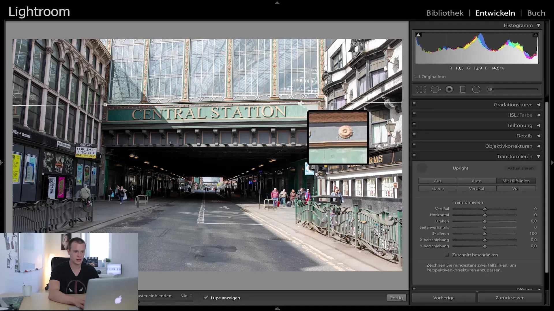Click the Zurücksetzen button
Image resolution: width=554 pixels, height=311 pixels.
pyautogui.click(x=510, y=298)
